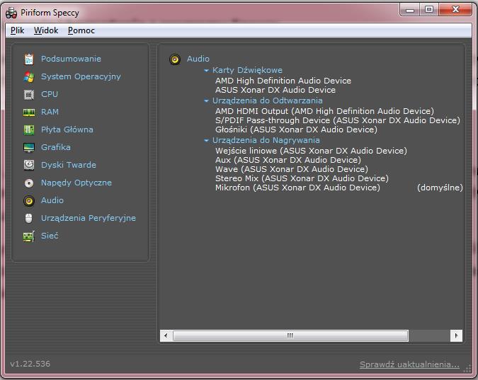Viewport: 478px width, 380px height.
Task: Maximize the Speccy window
Action: [x=429, y=10]
